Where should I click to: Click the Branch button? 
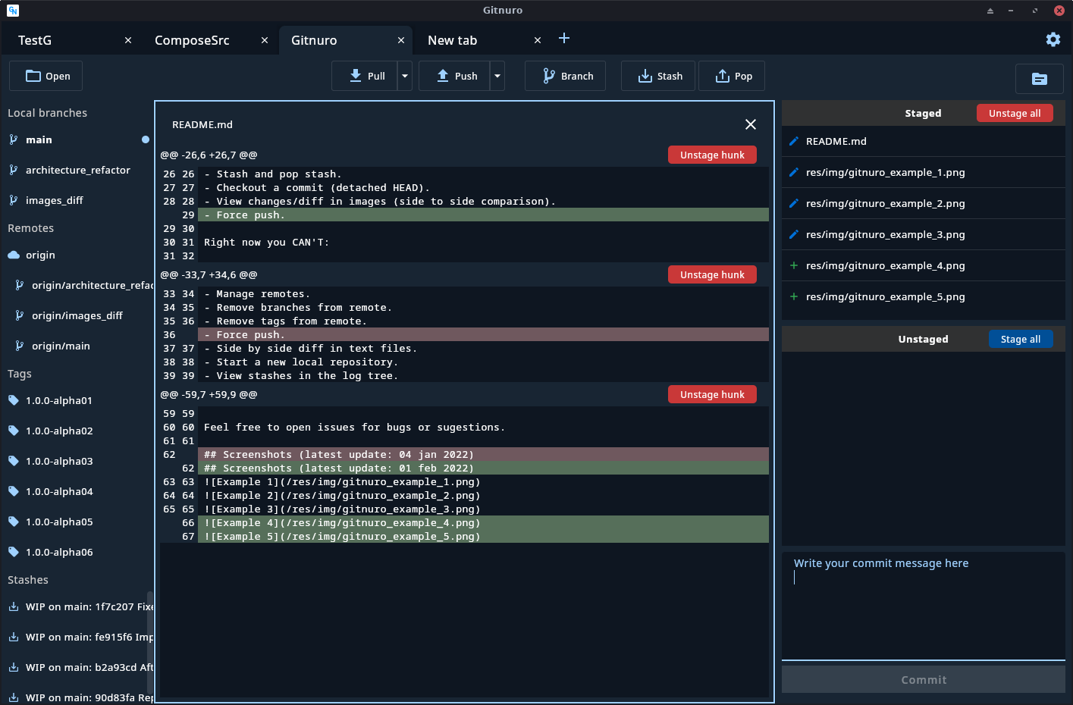pyautogui.click(x=565, y=76)
